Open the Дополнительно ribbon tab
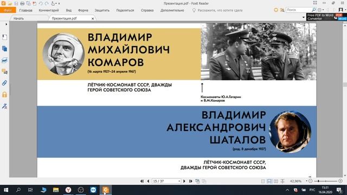The image size is (347, 195). click(x=172, y=10)
